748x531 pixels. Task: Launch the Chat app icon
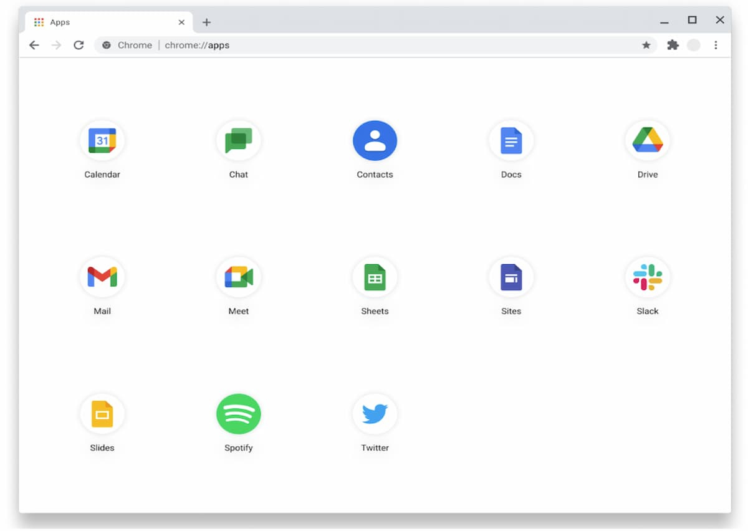tap(239, 141)
